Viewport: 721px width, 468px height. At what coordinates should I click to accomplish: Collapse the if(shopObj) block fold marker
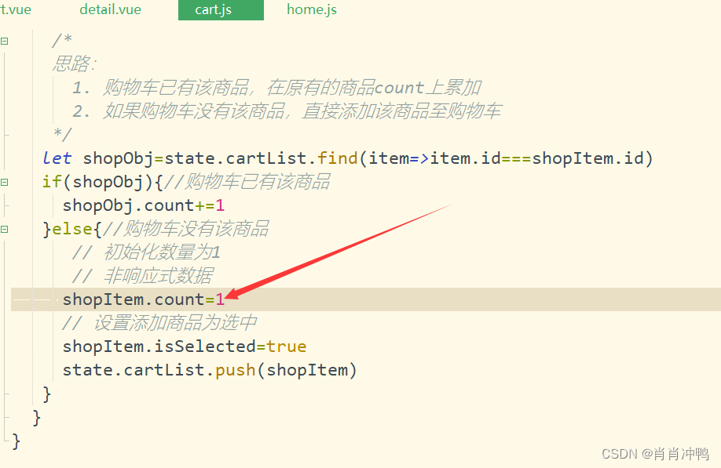pos(5,182)
